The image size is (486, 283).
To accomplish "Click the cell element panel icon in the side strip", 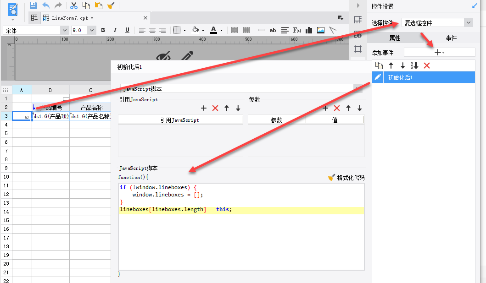I will coord(358,20).
